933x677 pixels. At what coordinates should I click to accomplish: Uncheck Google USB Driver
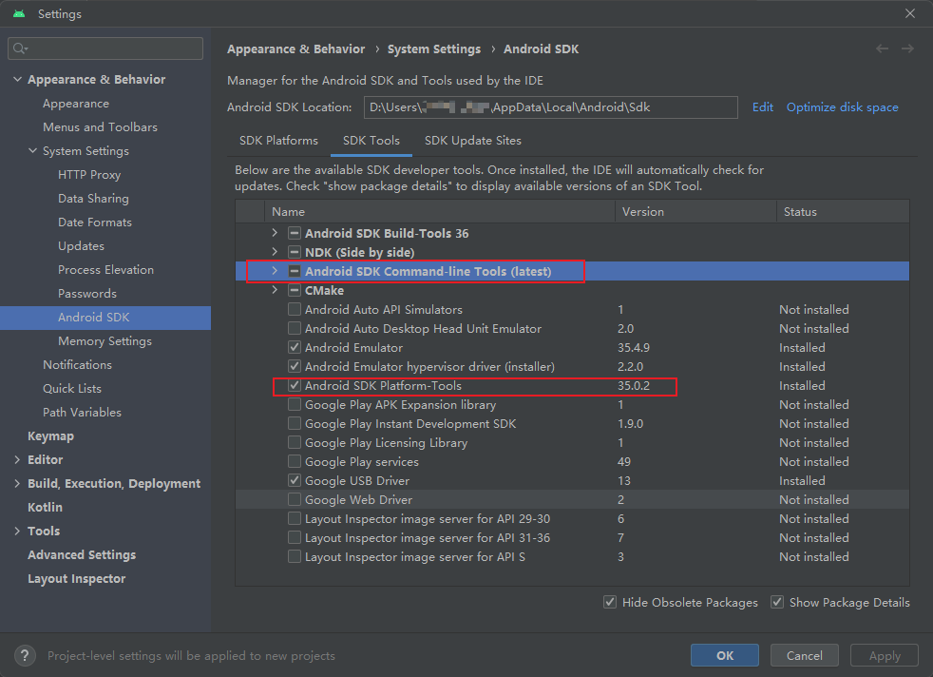pyautogui.click(x=294, y=481)
